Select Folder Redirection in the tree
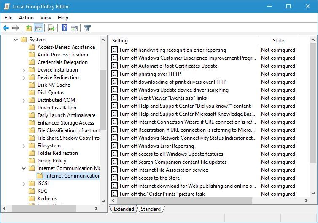This screenshot has height=223, width=318. 58,153
